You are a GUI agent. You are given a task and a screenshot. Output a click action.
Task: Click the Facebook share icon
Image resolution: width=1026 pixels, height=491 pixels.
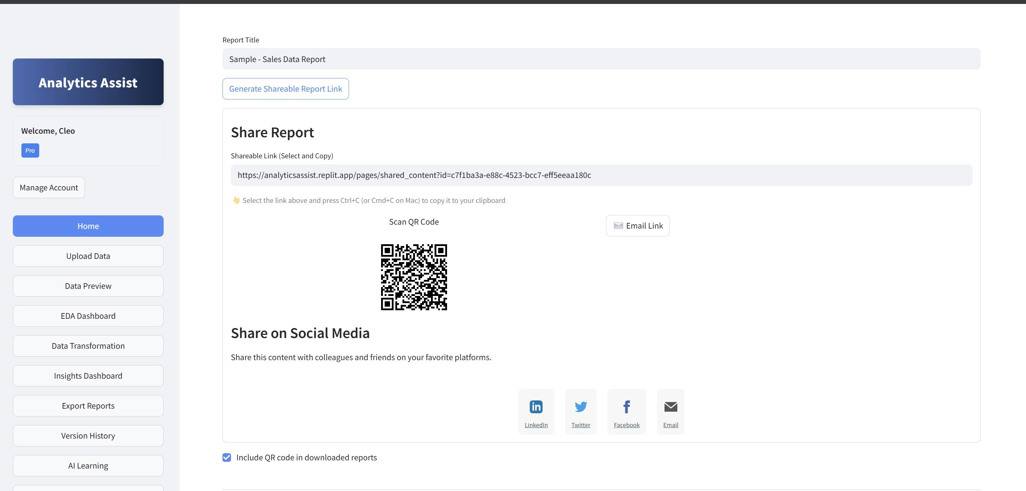coord(626,406)
